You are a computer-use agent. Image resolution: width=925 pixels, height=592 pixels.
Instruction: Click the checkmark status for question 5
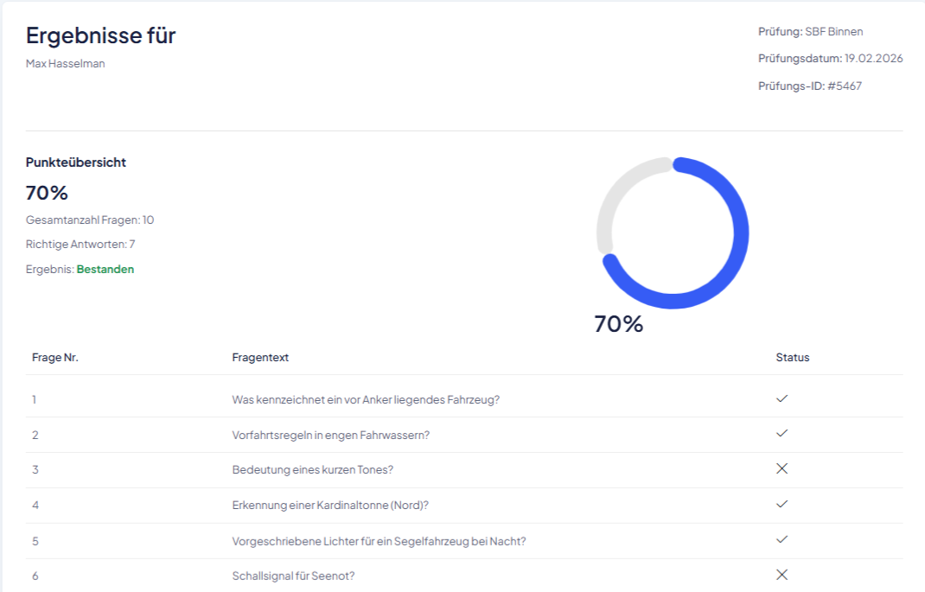point(782,540)
